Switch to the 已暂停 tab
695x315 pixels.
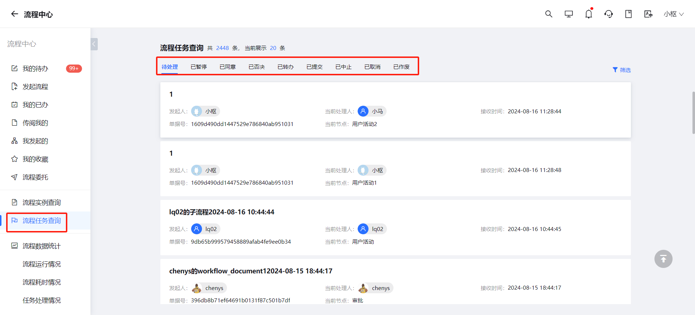[x=199, y=67]
